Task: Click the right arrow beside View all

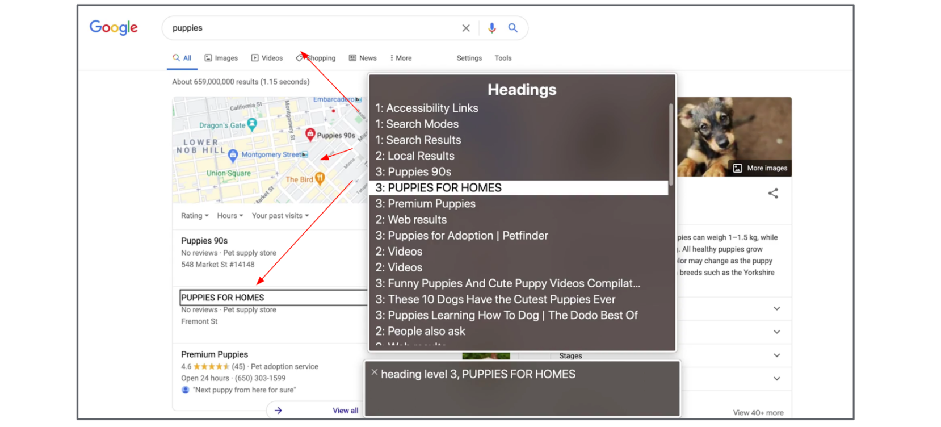Action: tap(278, 410)
